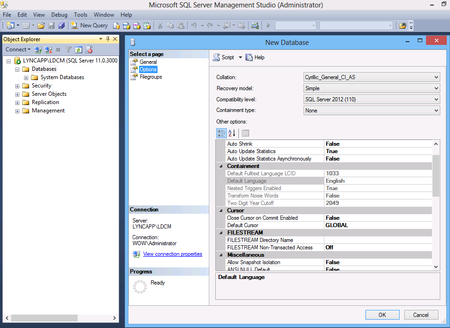Open Analysis Services MDX Query icon
Screen dimensions: 450x328
coord(127,25)
